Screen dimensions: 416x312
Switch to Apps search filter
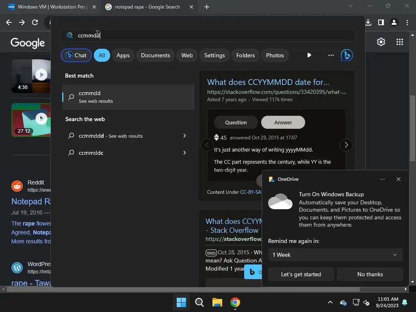coord(123,55)
